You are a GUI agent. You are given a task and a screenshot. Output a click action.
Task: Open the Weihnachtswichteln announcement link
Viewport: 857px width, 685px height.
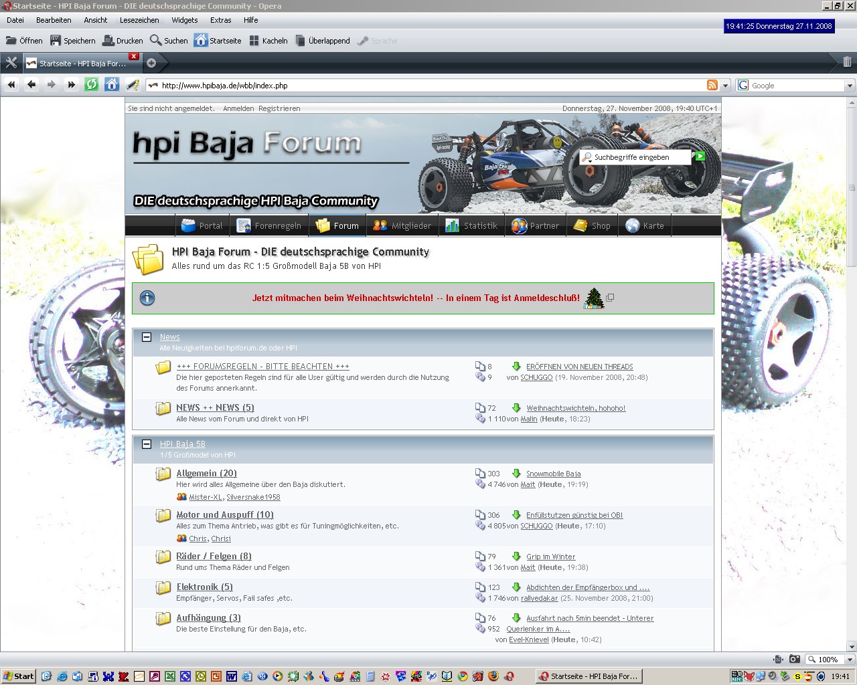416,298
